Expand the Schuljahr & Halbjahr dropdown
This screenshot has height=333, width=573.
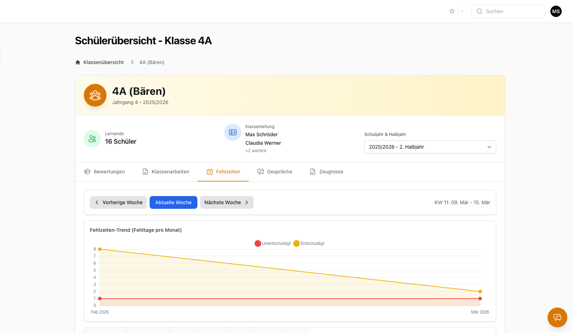click(430, 147)
